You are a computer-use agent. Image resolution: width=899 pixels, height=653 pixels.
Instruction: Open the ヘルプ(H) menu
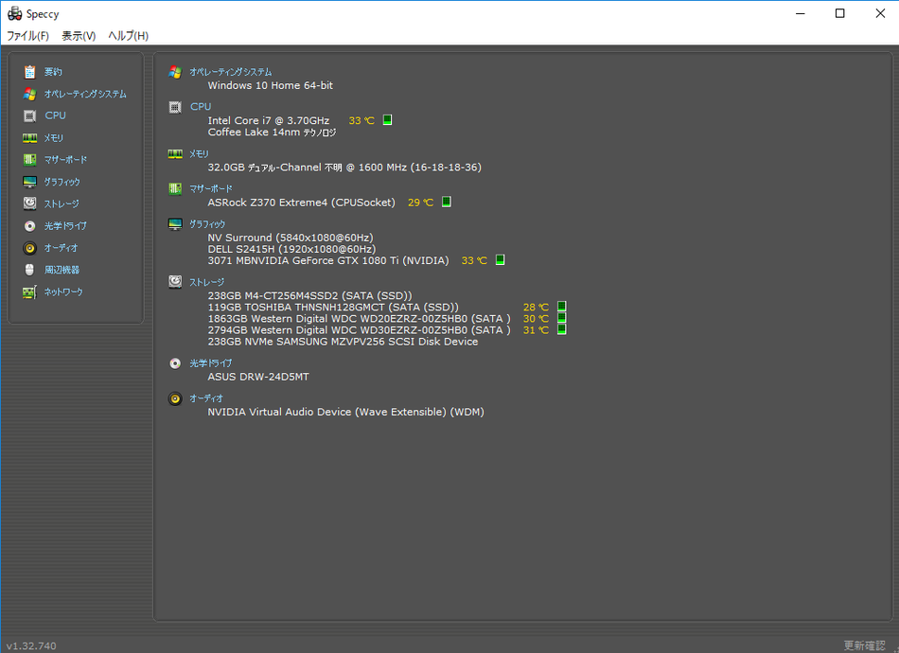pos(129,36)
